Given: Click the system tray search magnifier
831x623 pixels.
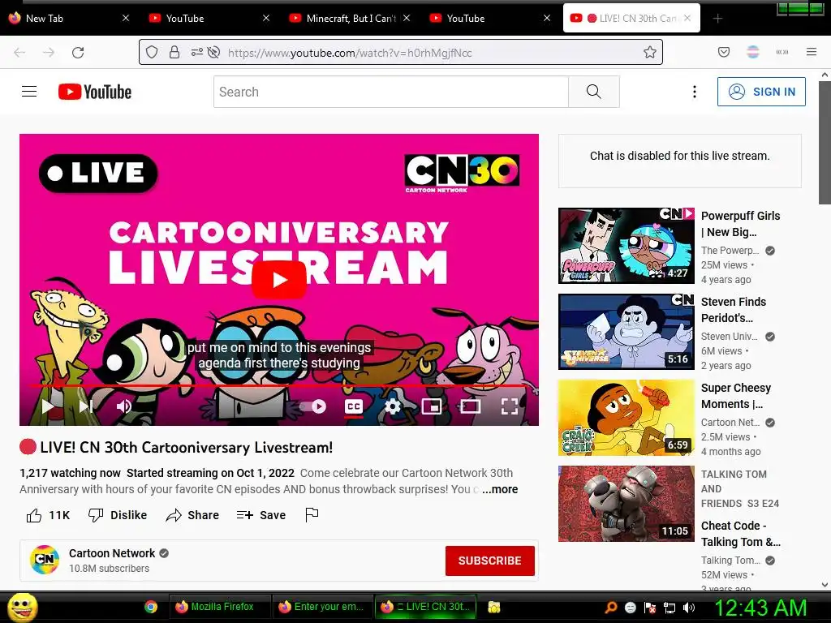Looking at the screenshot, I should (611, 608).
